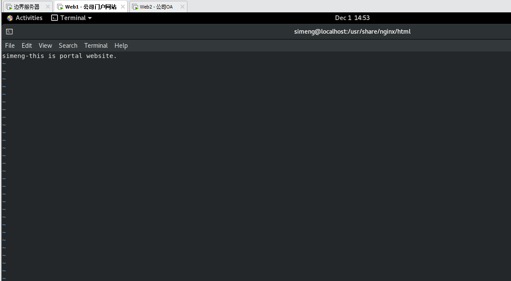Close the Web2 - 公司OA tab

(182, 7)
